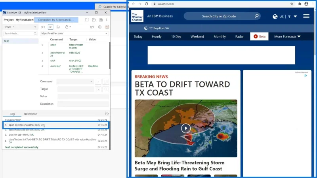Toggle enable/disable command button beside Command field
Screen dimensions: 317x178
tap(98, 81)
